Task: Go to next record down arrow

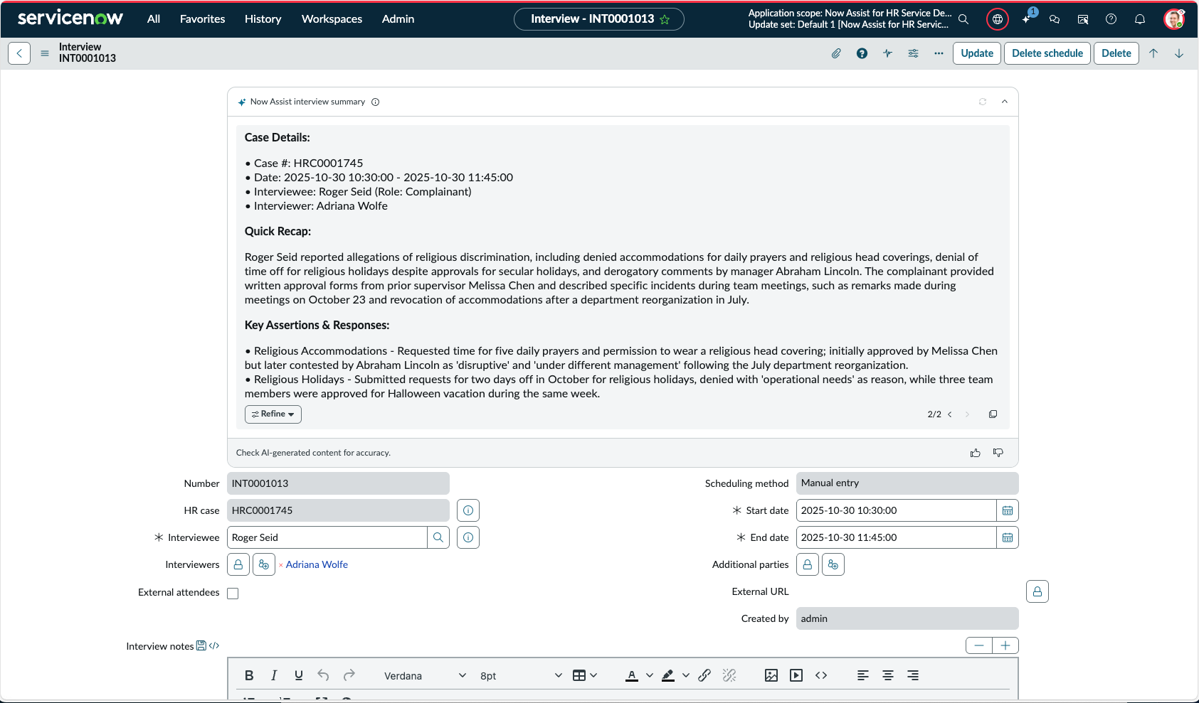Action: coord(1179,53)
